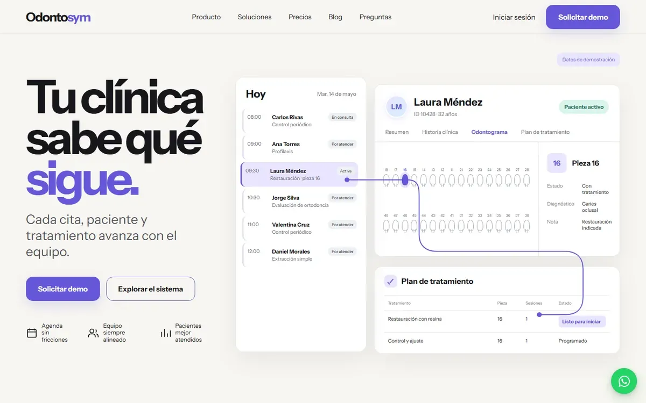Click Iniciar sesión link

pyautogui.click(x=514, y=17)
